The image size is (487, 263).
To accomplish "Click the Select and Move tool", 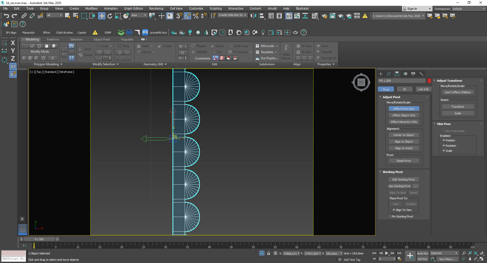I will point(101,16).
